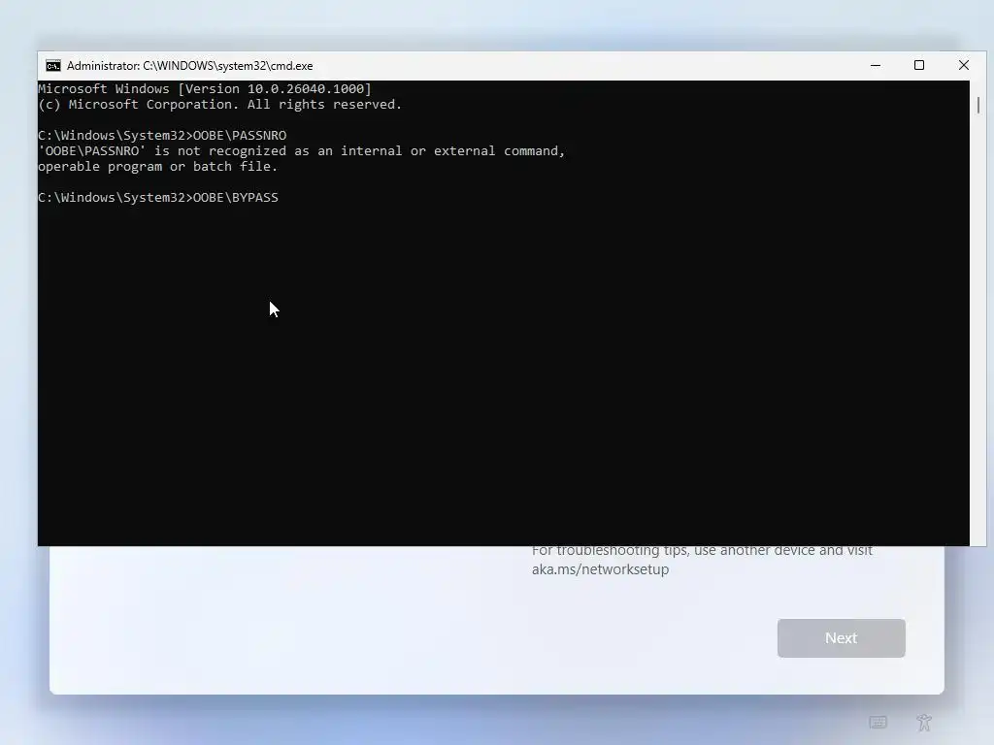Click the command prompt vertical scrollbar thumb
Screen dimensions: 994x745
tap(978, 105)
